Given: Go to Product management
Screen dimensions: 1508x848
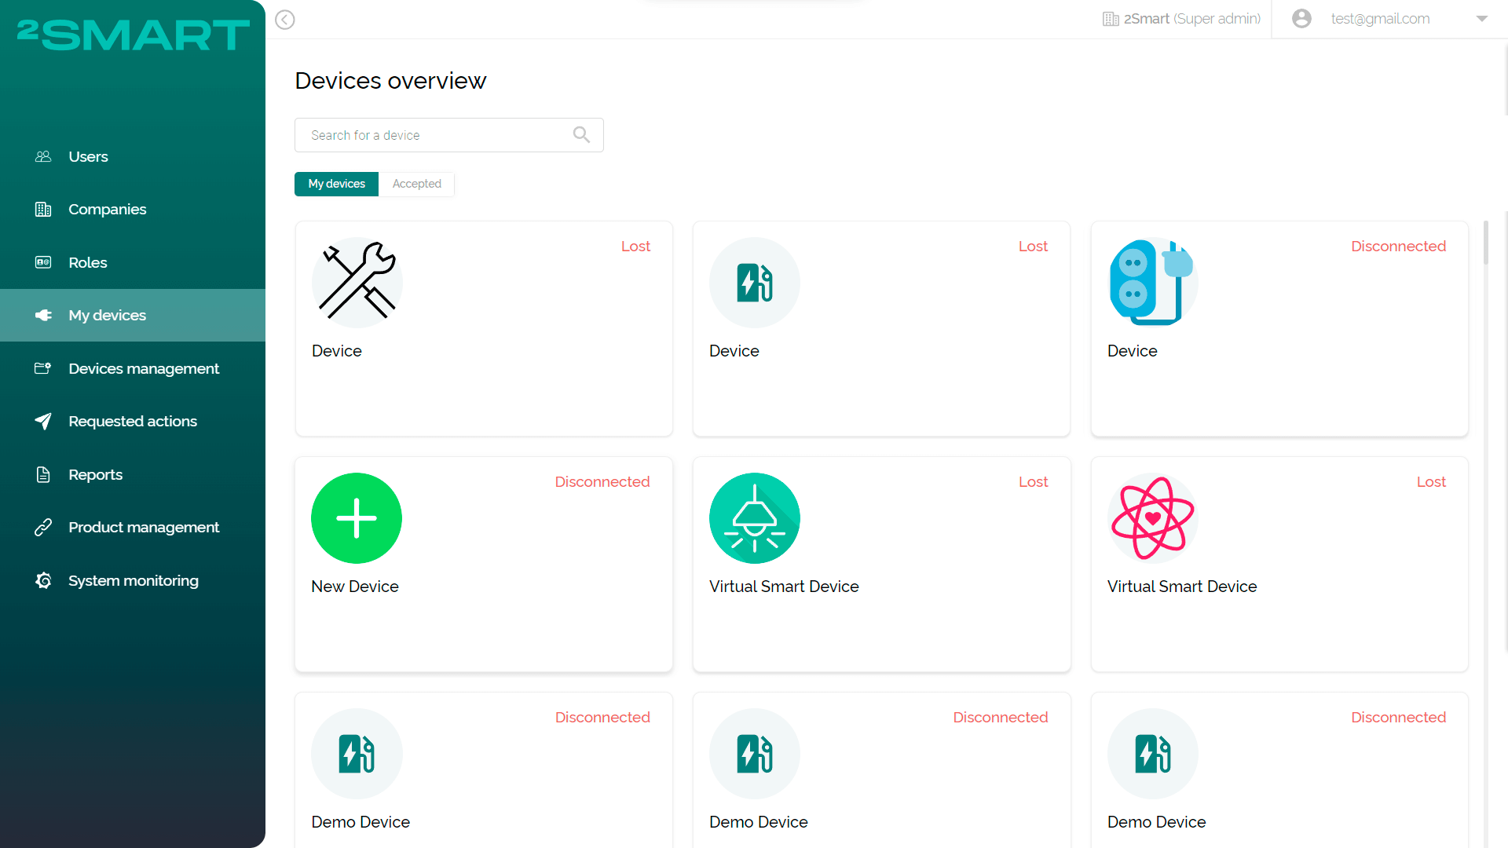Looking at the screenshot, I should click(133, 527).
